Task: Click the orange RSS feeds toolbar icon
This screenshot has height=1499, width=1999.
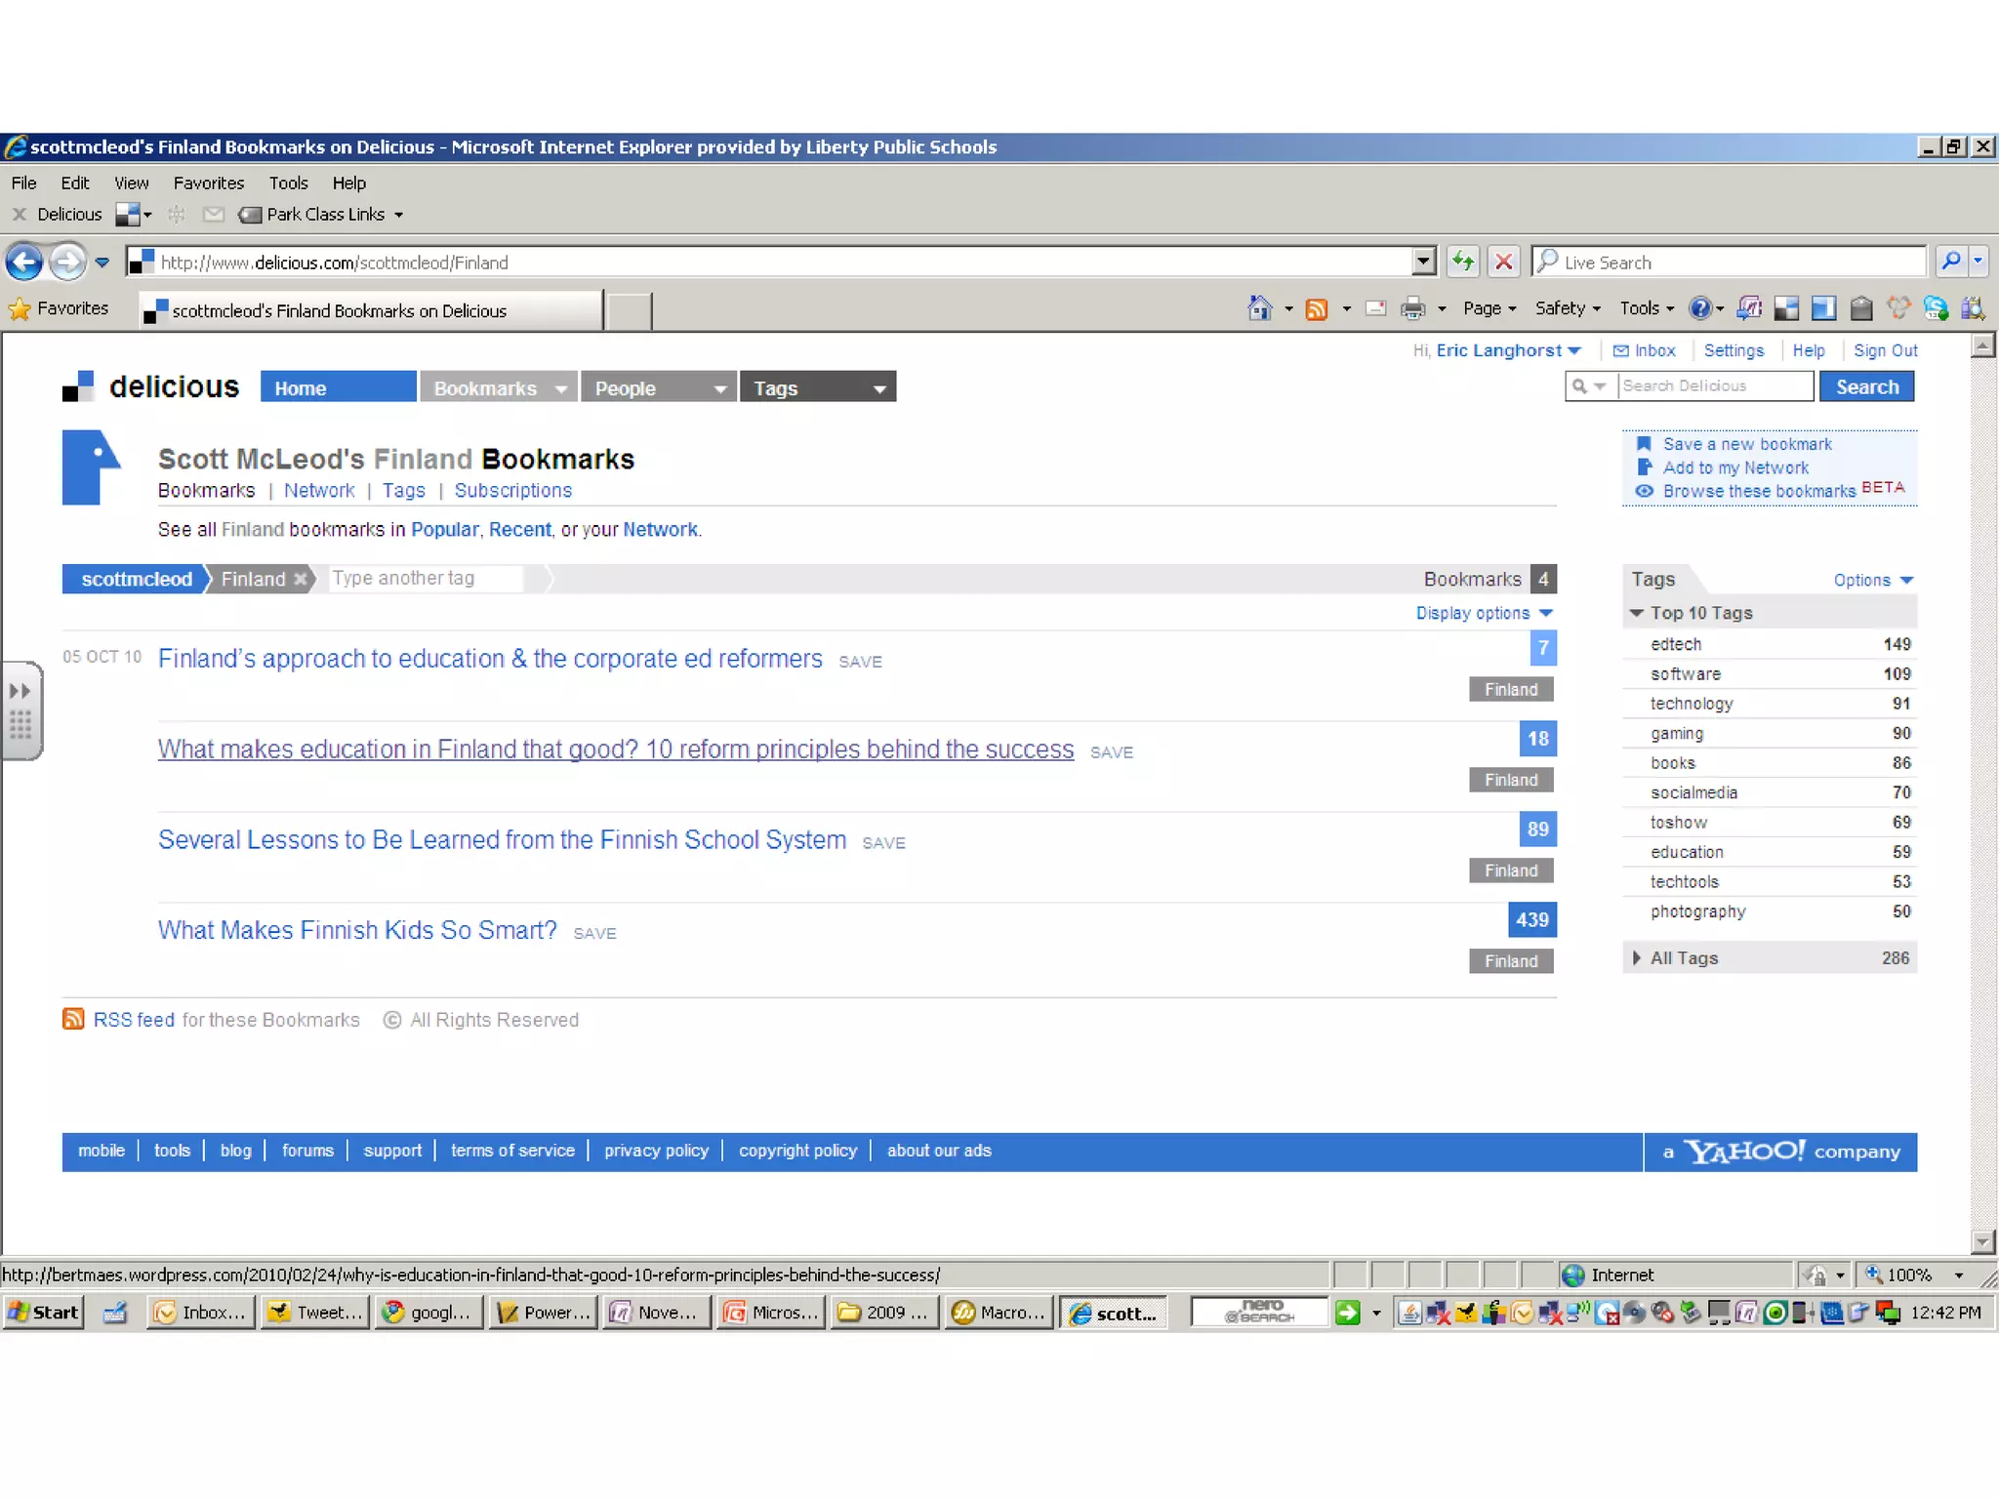Action: click(1317, 309)
